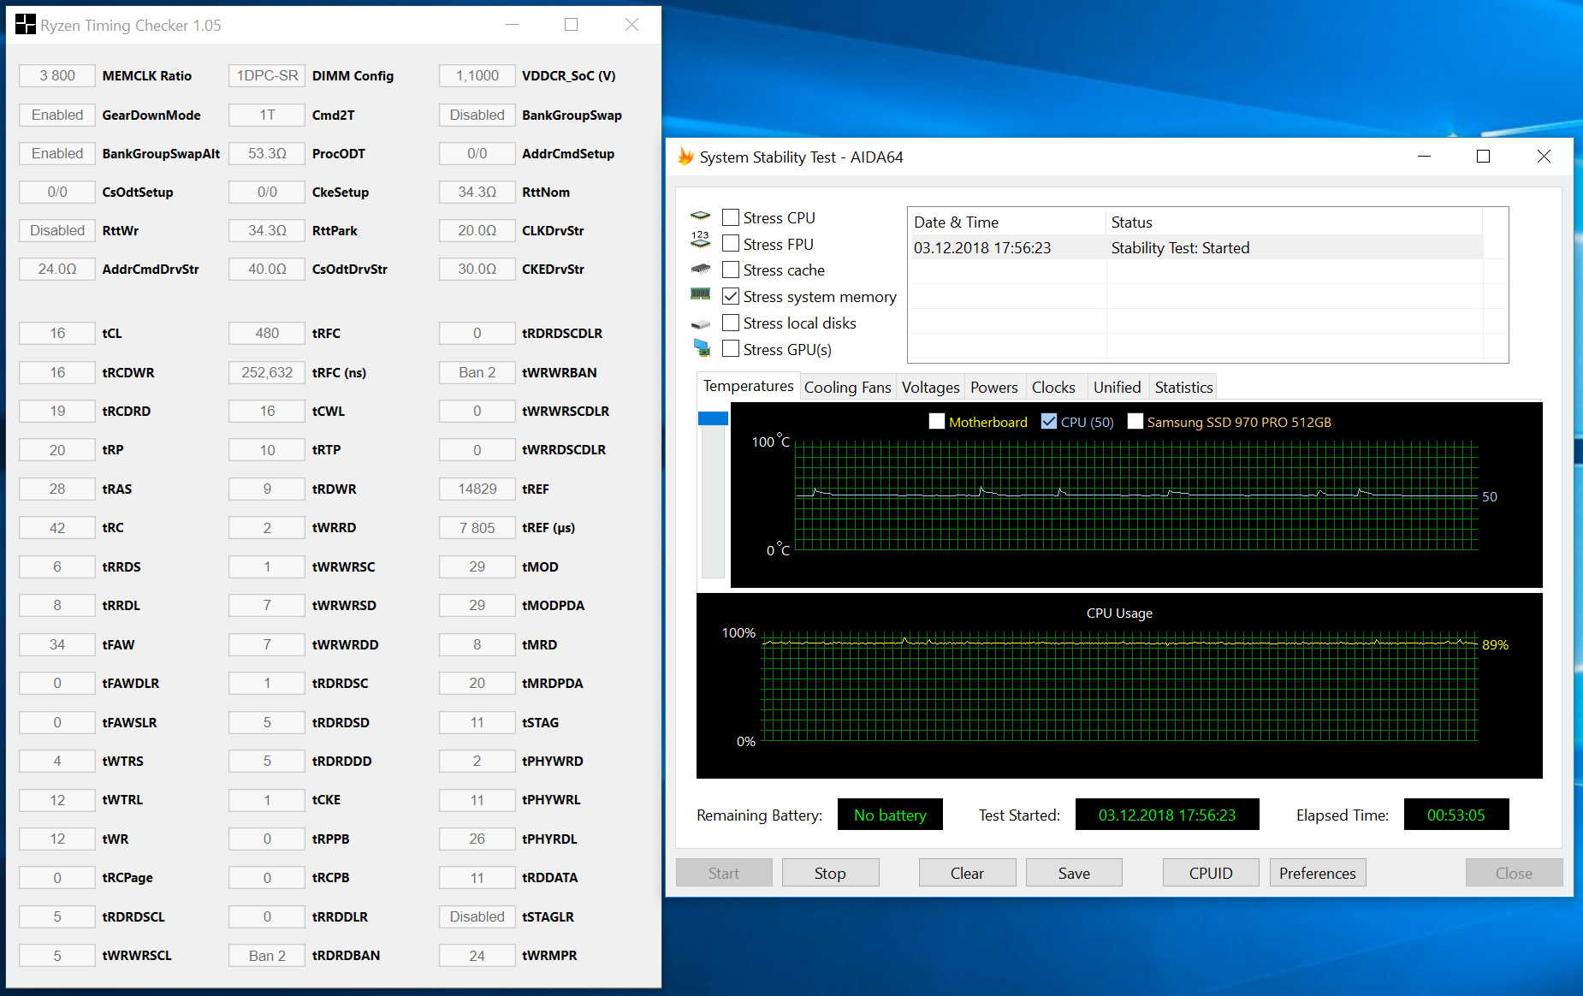Click the Ryzen Timing Checker app icon
1583x996 pixels.
click(x=26, y=25)
